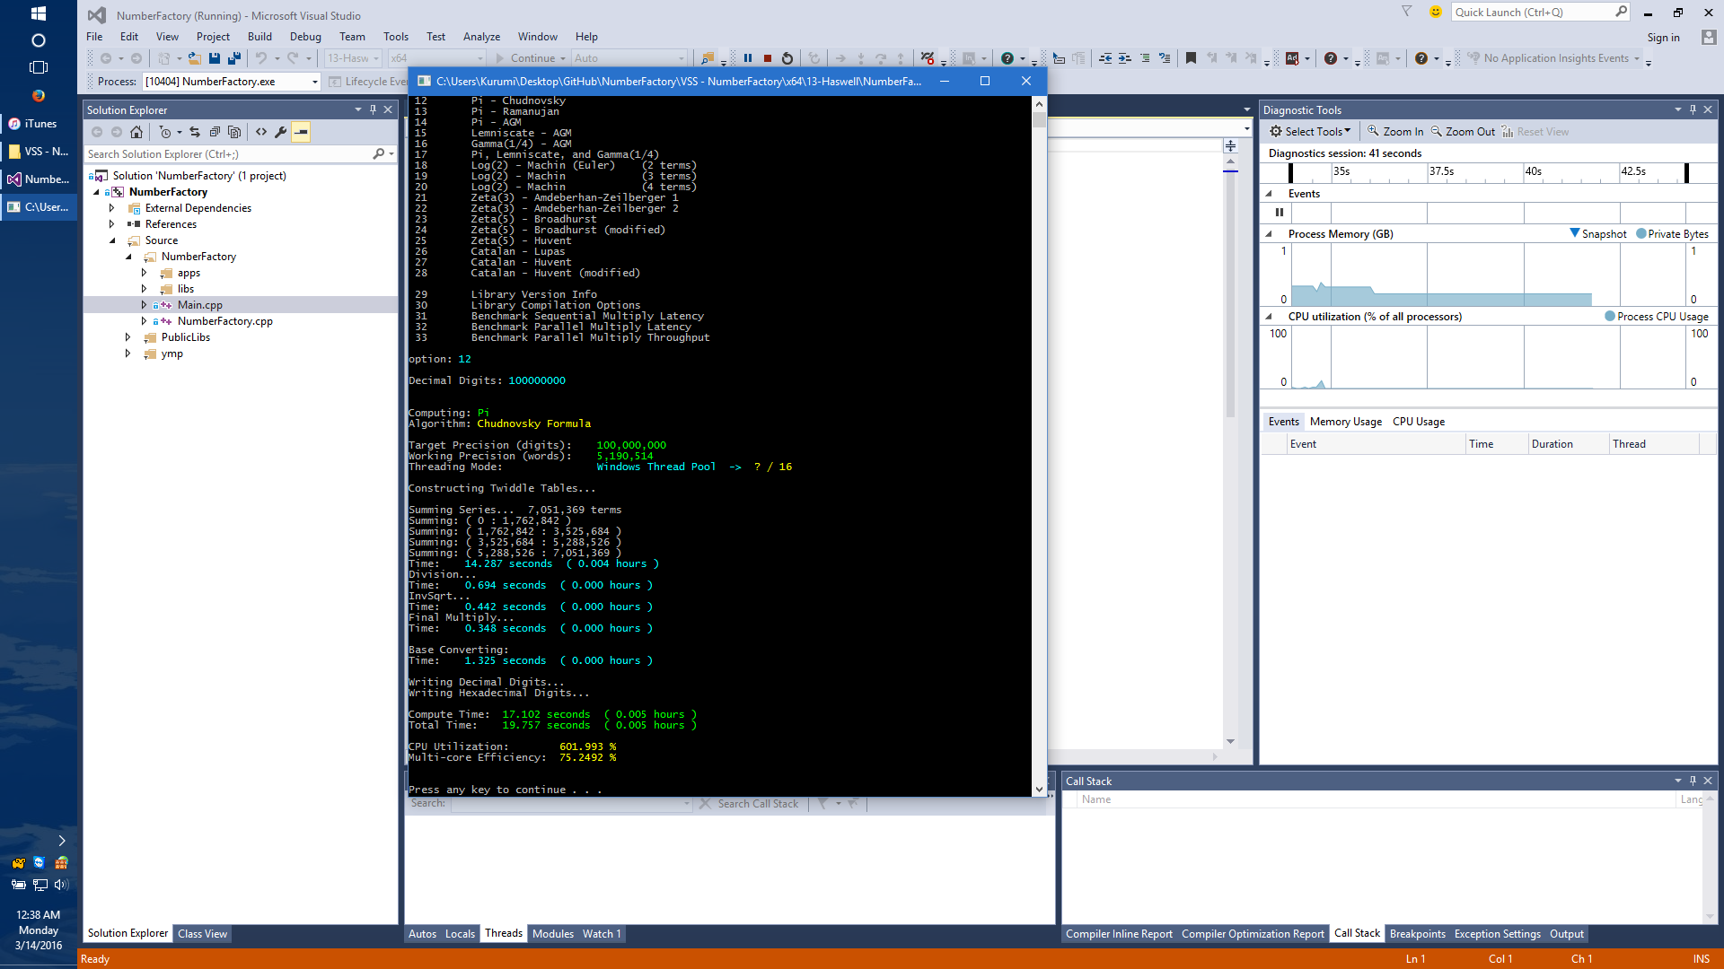Expand the ymp folder
Image resolution: width=1724 pixels, height=969 pixels.
tap(128, 354)
